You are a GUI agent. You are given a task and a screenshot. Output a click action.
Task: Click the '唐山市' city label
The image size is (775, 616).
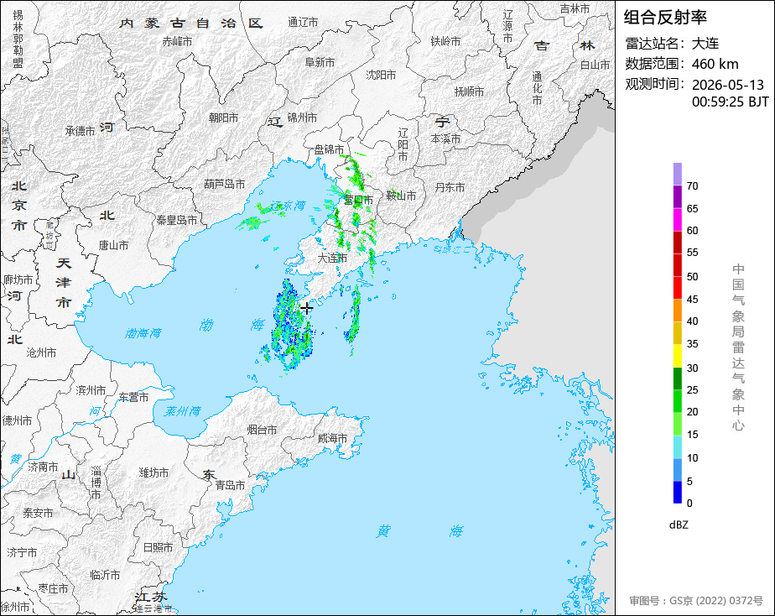click(x=113, y=245)
